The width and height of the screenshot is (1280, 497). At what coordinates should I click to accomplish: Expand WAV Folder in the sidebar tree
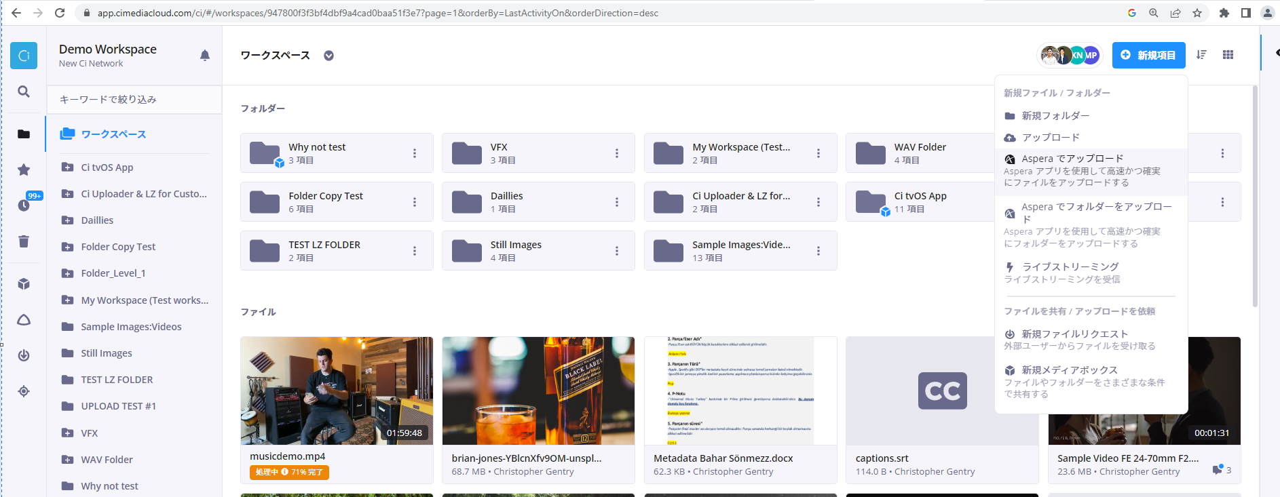(67, 460)
